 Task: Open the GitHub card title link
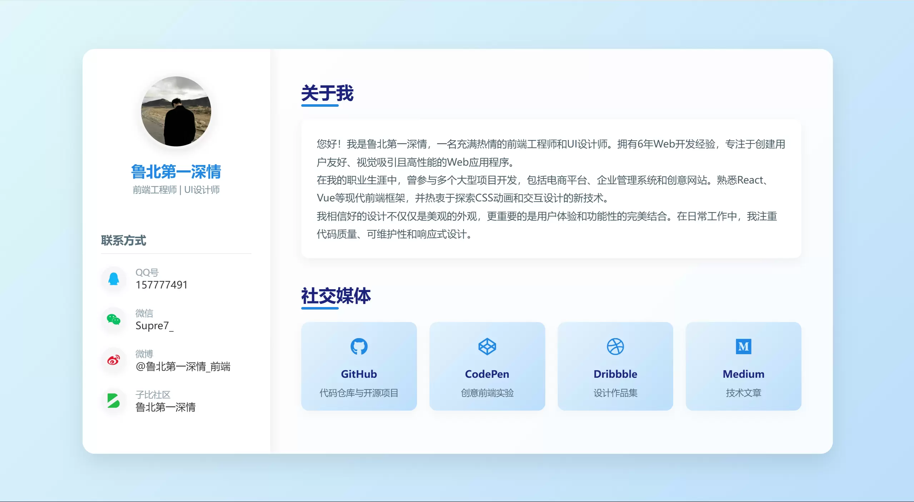[359, 374]
